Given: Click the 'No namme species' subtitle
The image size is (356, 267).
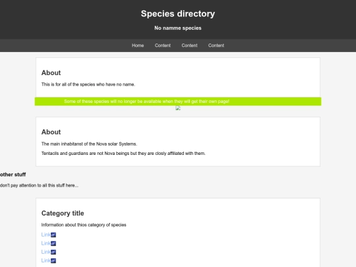Looking at the screenshot, I should point(178,28).
